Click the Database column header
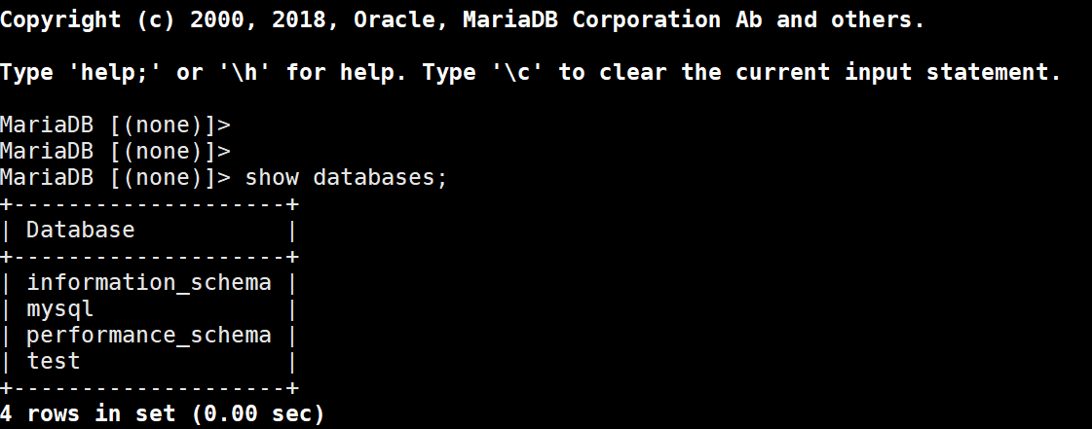 (x=81, y=230)
